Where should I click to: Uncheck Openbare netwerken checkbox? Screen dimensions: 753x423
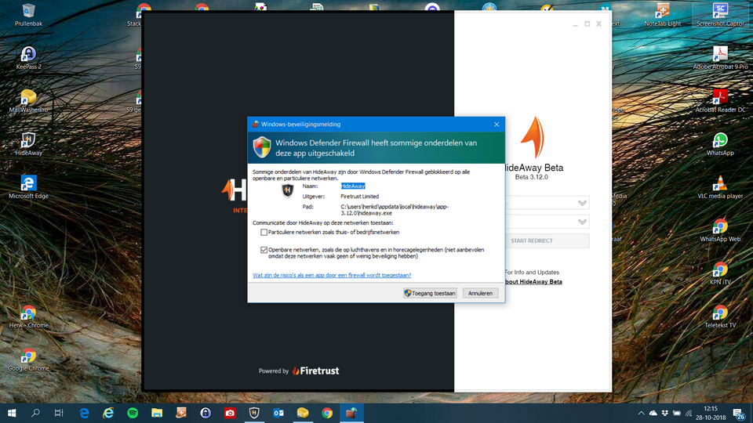(x=264, y=250)
